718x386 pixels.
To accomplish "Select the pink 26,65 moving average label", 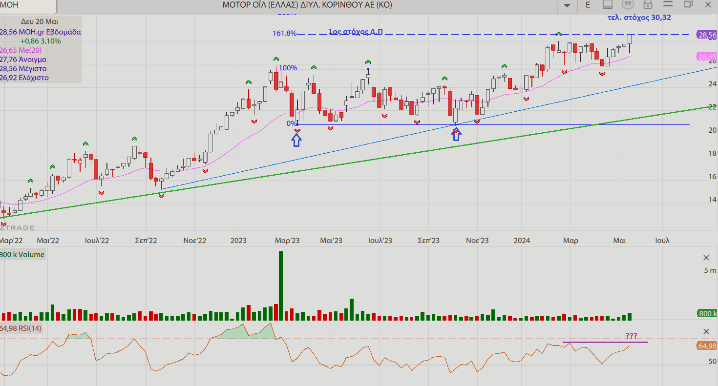I will click(x=707, y=57).
